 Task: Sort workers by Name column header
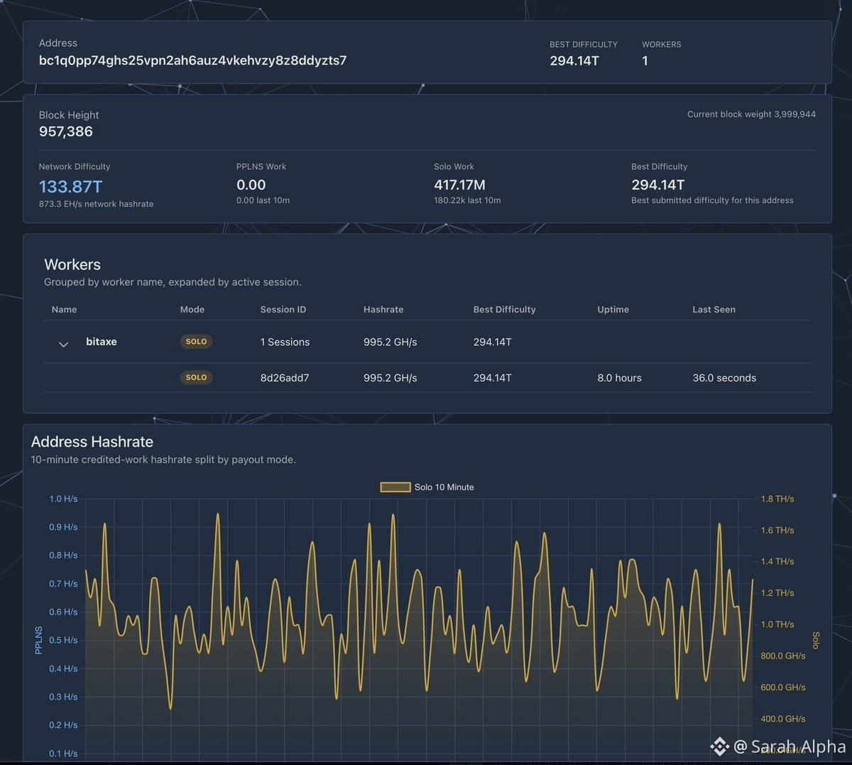click(x=64, y=310)
